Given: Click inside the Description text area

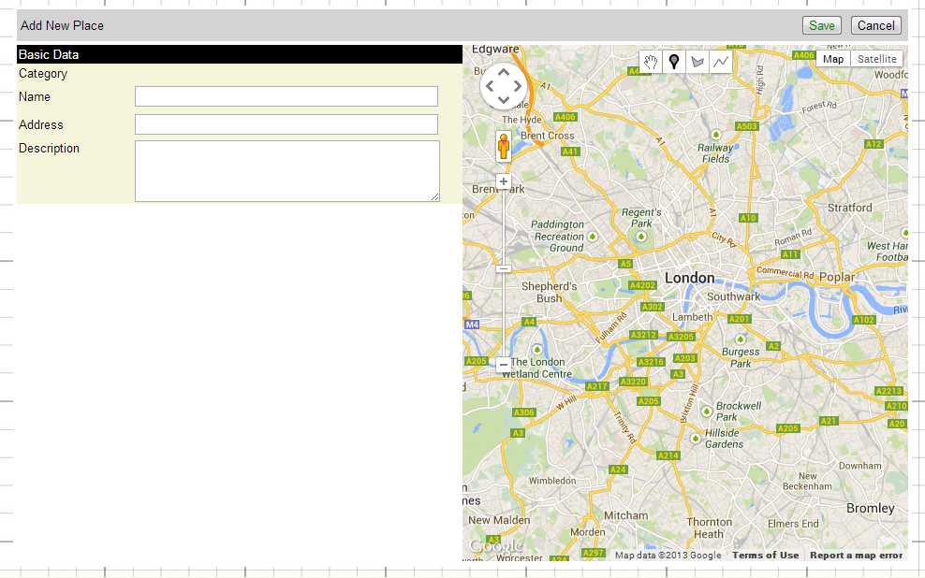Looking at the screenshot, I should [287, 171].
